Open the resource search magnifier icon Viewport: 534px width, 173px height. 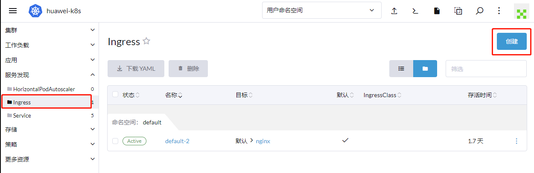(479, 11)
